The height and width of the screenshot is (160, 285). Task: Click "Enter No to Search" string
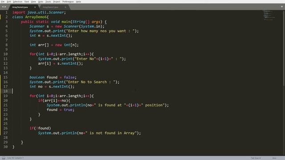coord(92,82)
